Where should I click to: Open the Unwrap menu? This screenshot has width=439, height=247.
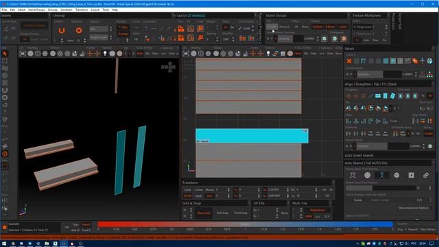pos(52,10)
